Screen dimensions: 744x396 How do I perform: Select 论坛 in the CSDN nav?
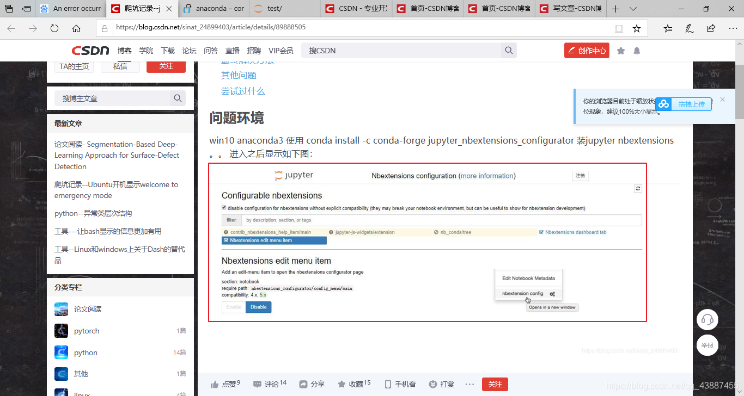(189, 51)
